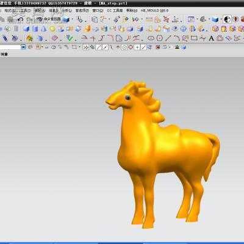Select the black and white sphere rendering icon
The height and width of the screenshot is (244, 244).
point(227,20)
